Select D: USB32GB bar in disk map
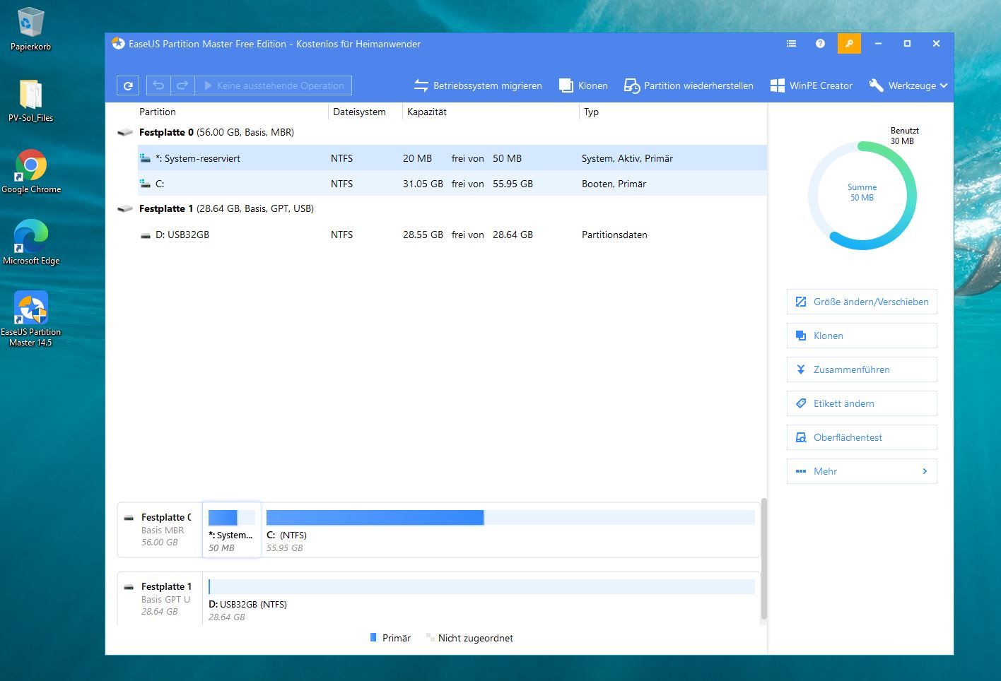Image resolution: width=1001 pixels, height=681 pixels. pyautogui.click(x=481, y=587)
